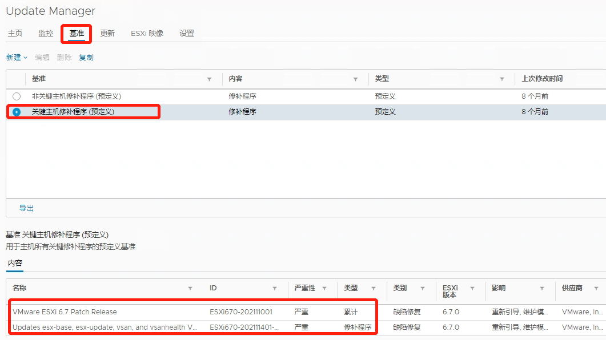Click ID ESXi670-202111001 cell
The image size is (606, 340).
[x=241, y=312]
